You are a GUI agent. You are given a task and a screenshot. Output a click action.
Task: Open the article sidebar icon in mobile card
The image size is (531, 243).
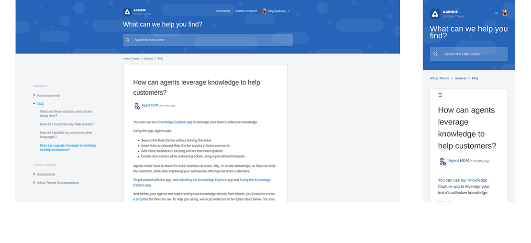[440, 95]
